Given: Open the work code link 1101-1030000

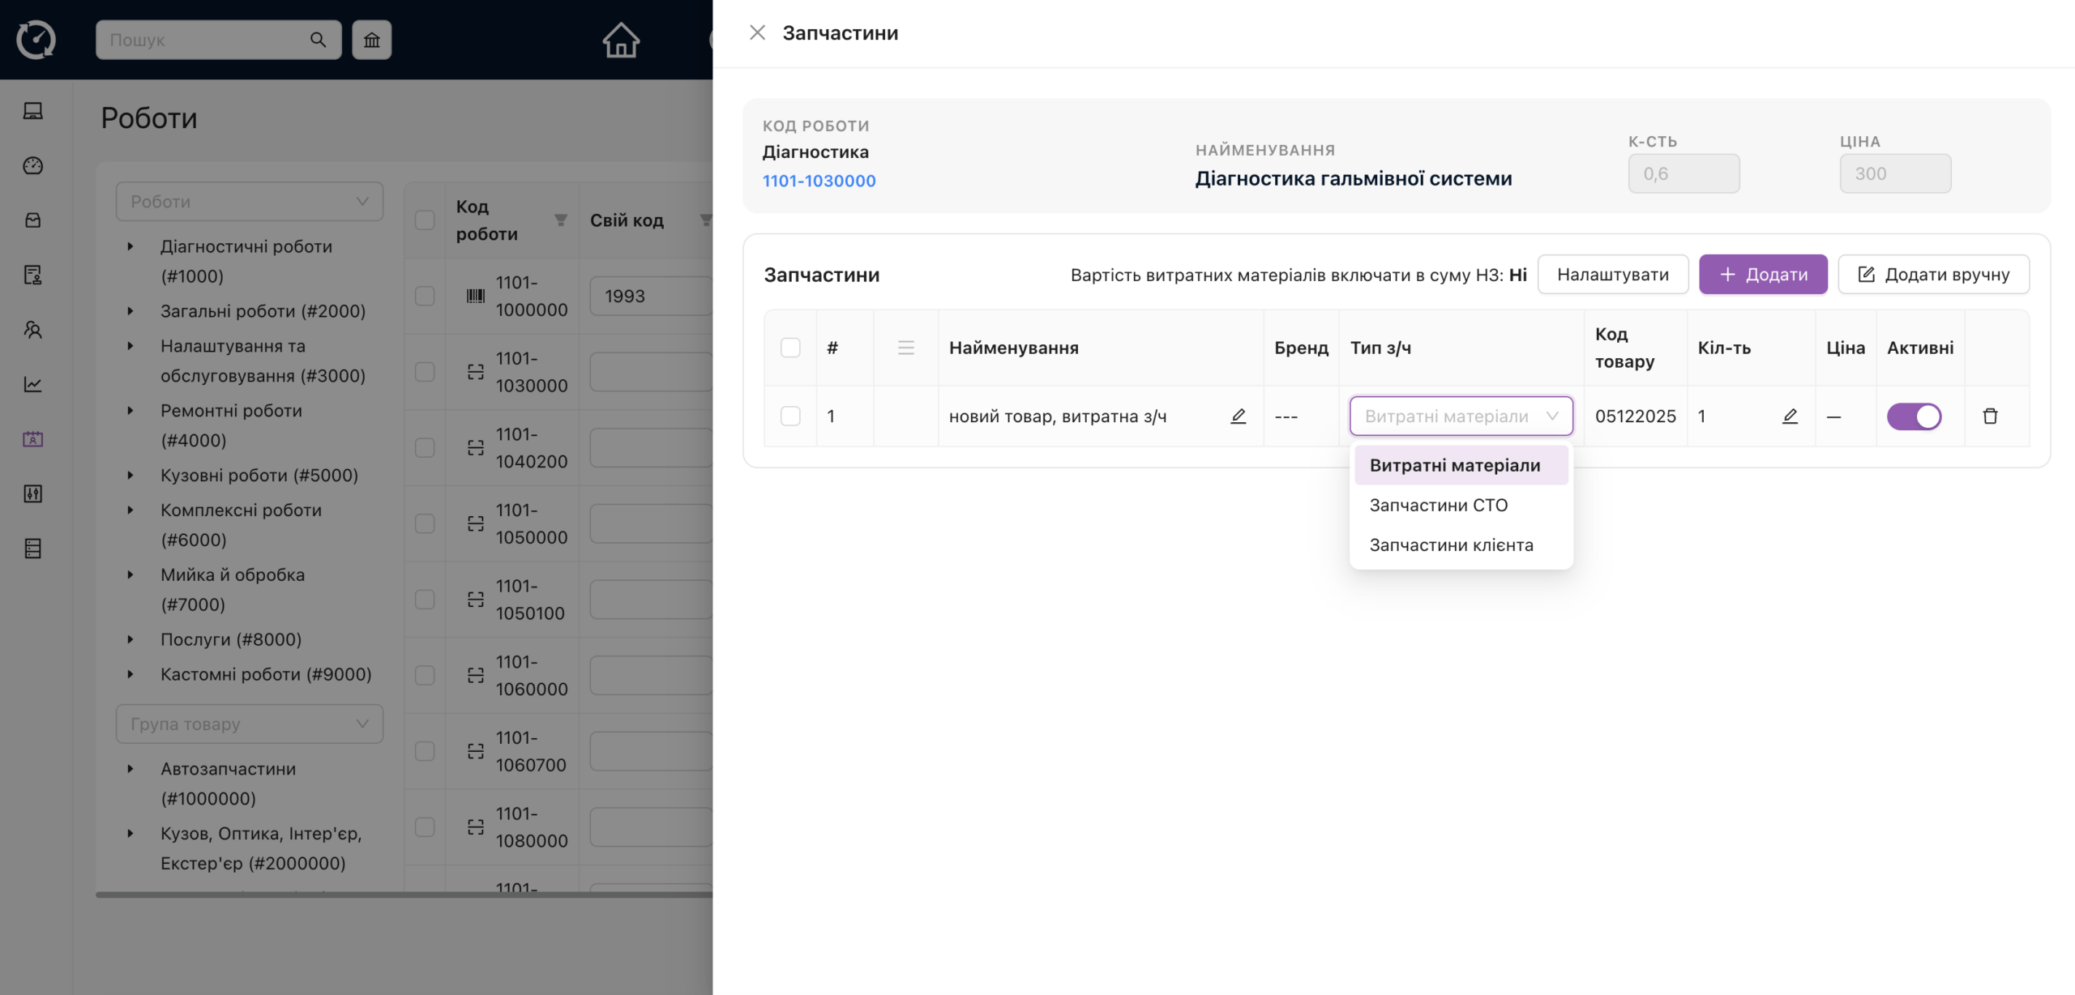Looking at the screenshot, I should click(x=819, y=181).
